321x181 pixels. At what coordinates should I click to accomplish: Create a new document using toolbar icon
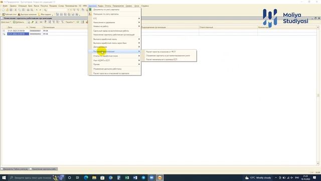(3, 10)
